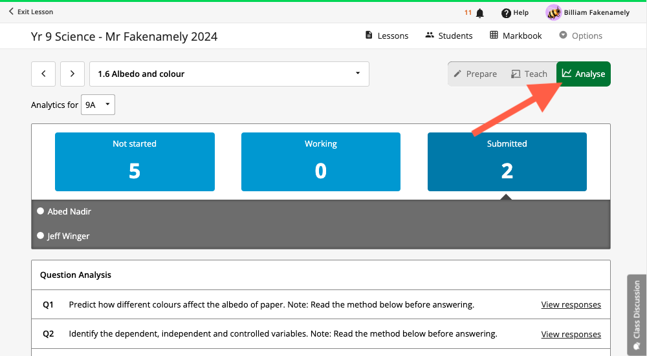Go to previous lesson arrow button

tap(43, 74)
